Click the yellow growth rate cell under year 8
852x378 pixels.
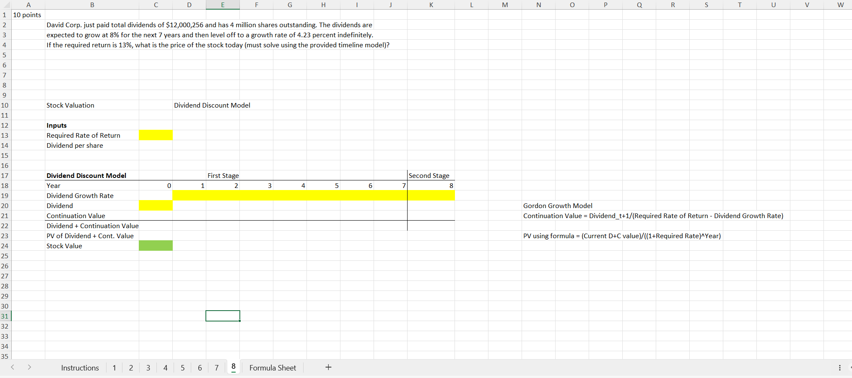coord(431,195)
